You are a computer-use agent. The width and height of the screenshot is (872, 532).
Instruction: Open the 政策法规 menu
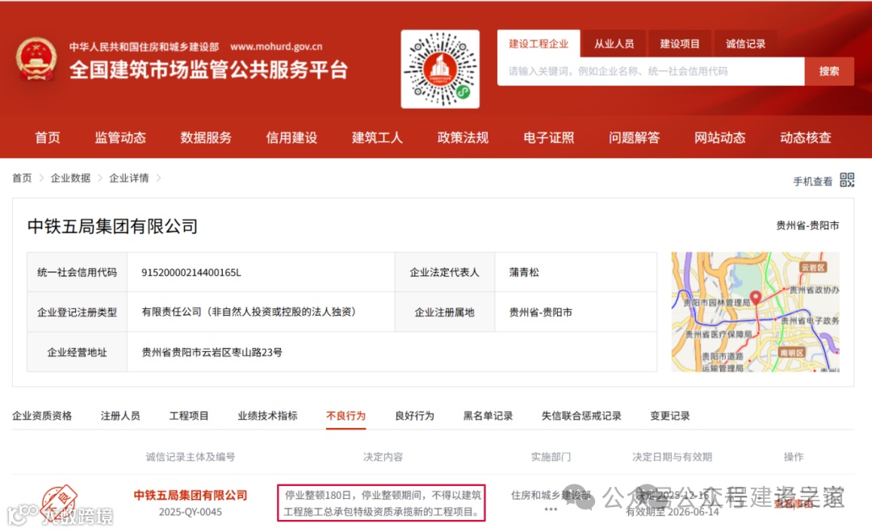click(x=463, y=138)
